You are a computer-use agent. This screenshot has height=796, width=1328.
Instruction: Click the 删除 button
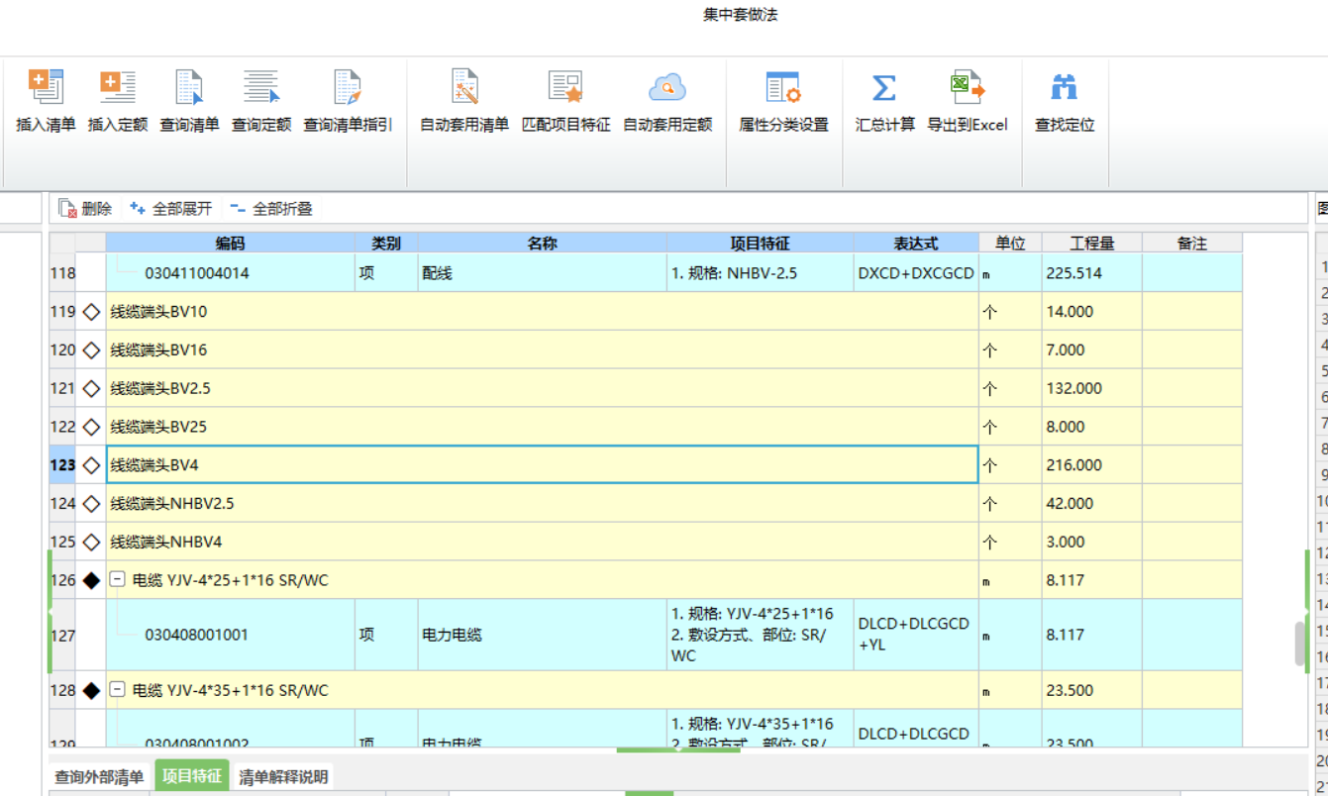pos(85,209)
